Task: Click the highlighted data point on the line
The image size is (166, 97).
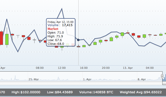Action: [78, 40]
